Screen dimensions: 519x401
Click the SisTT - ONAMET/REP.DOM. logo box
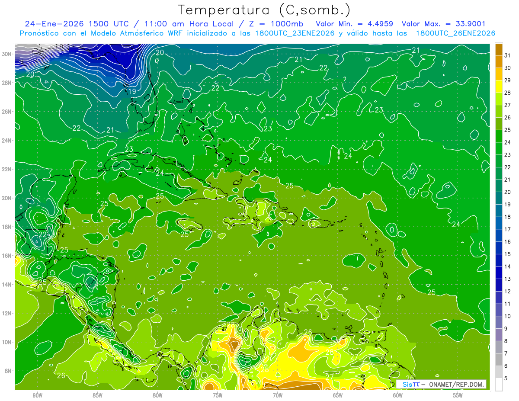(x=442, y=384)
